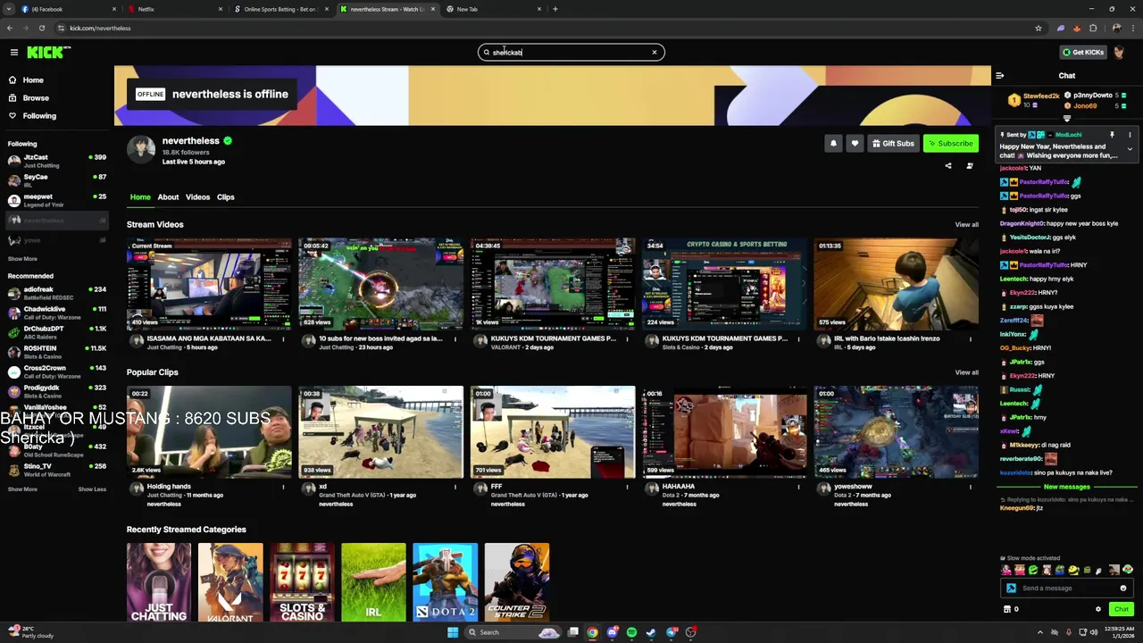
Task: Collapse Recommended list with Show Less
Action: 92,489
